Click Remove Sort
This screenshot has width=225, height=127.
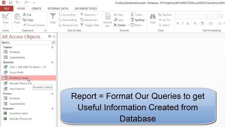pos(68,25)
